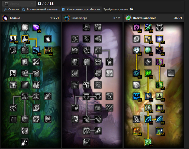189x149 pixels.
Task: Click Gift of Nature talent with 5/5
Action: 148,73
